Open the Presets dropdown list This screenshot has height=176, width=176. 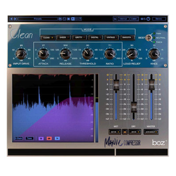pyautogui.click(x=38, y=19)
